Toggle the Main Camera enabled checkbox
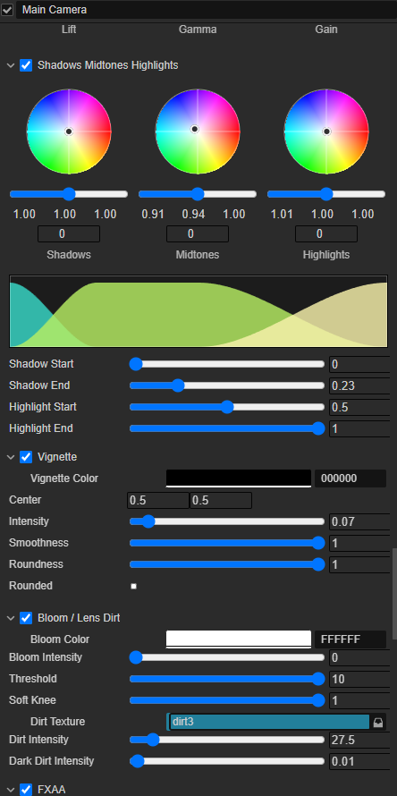The width and height of the screenshot is (397, 796). 8,10
